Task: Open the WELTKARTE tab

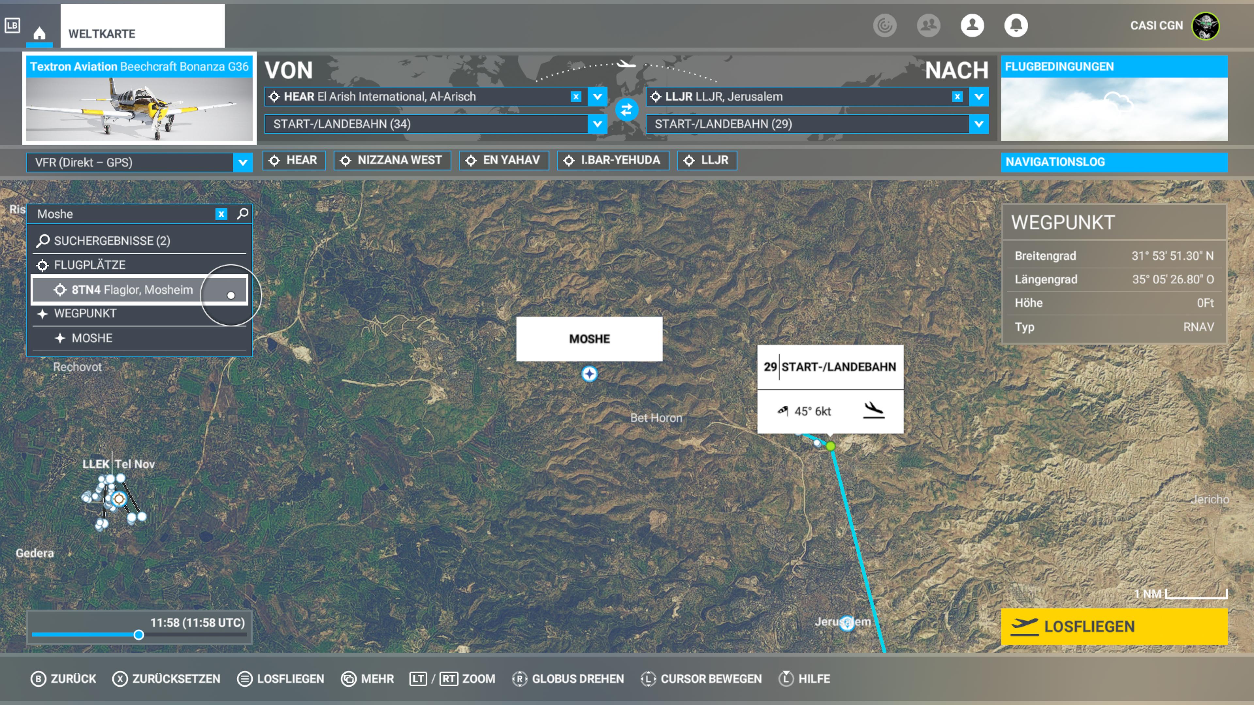Action: (x=142, y=26)
